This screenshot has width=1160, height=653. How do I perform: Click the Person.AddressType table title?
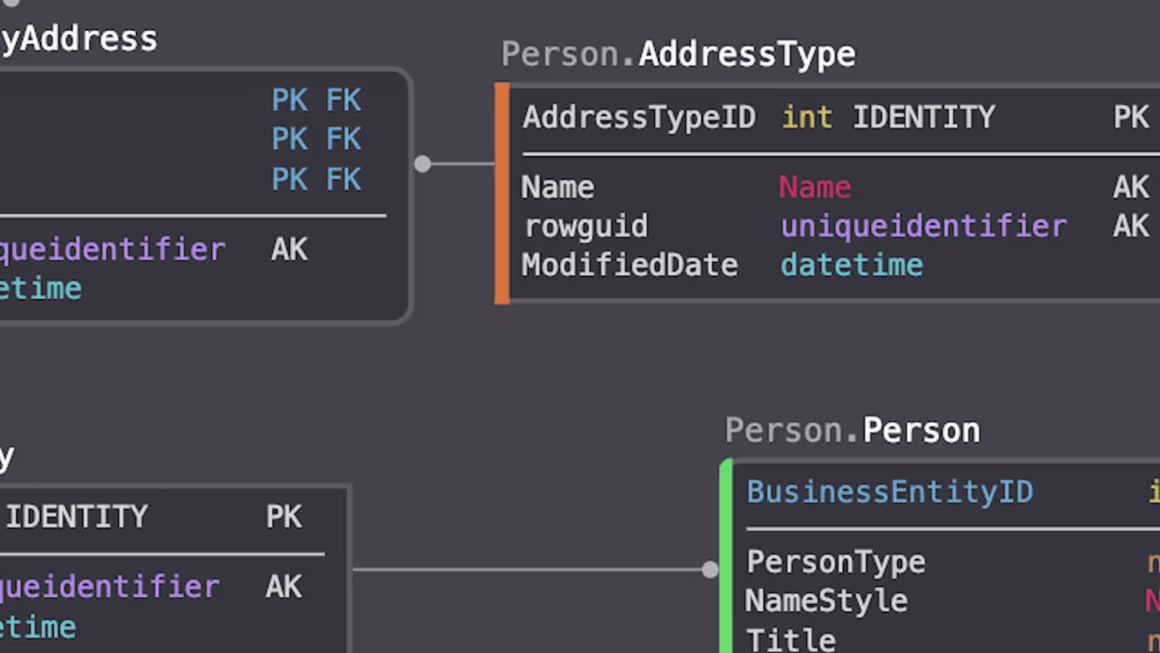pos(678,54)
